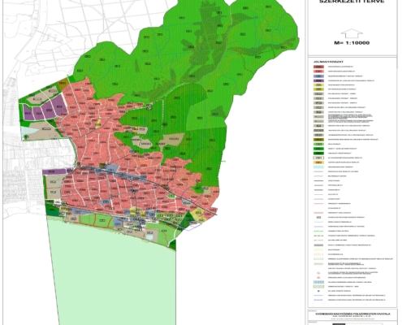Click the narrow purple strip west of the town center

pos(54,171)
